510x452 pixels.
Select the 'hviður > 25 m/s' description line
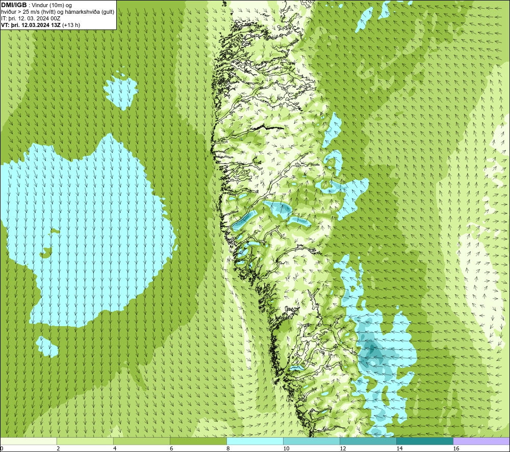(x=58, y=12)
